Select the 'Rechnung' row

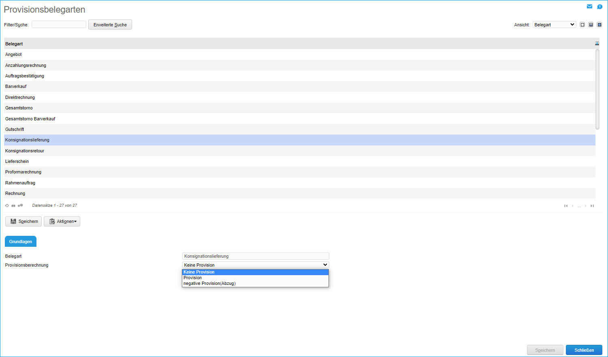click(300, 193)
